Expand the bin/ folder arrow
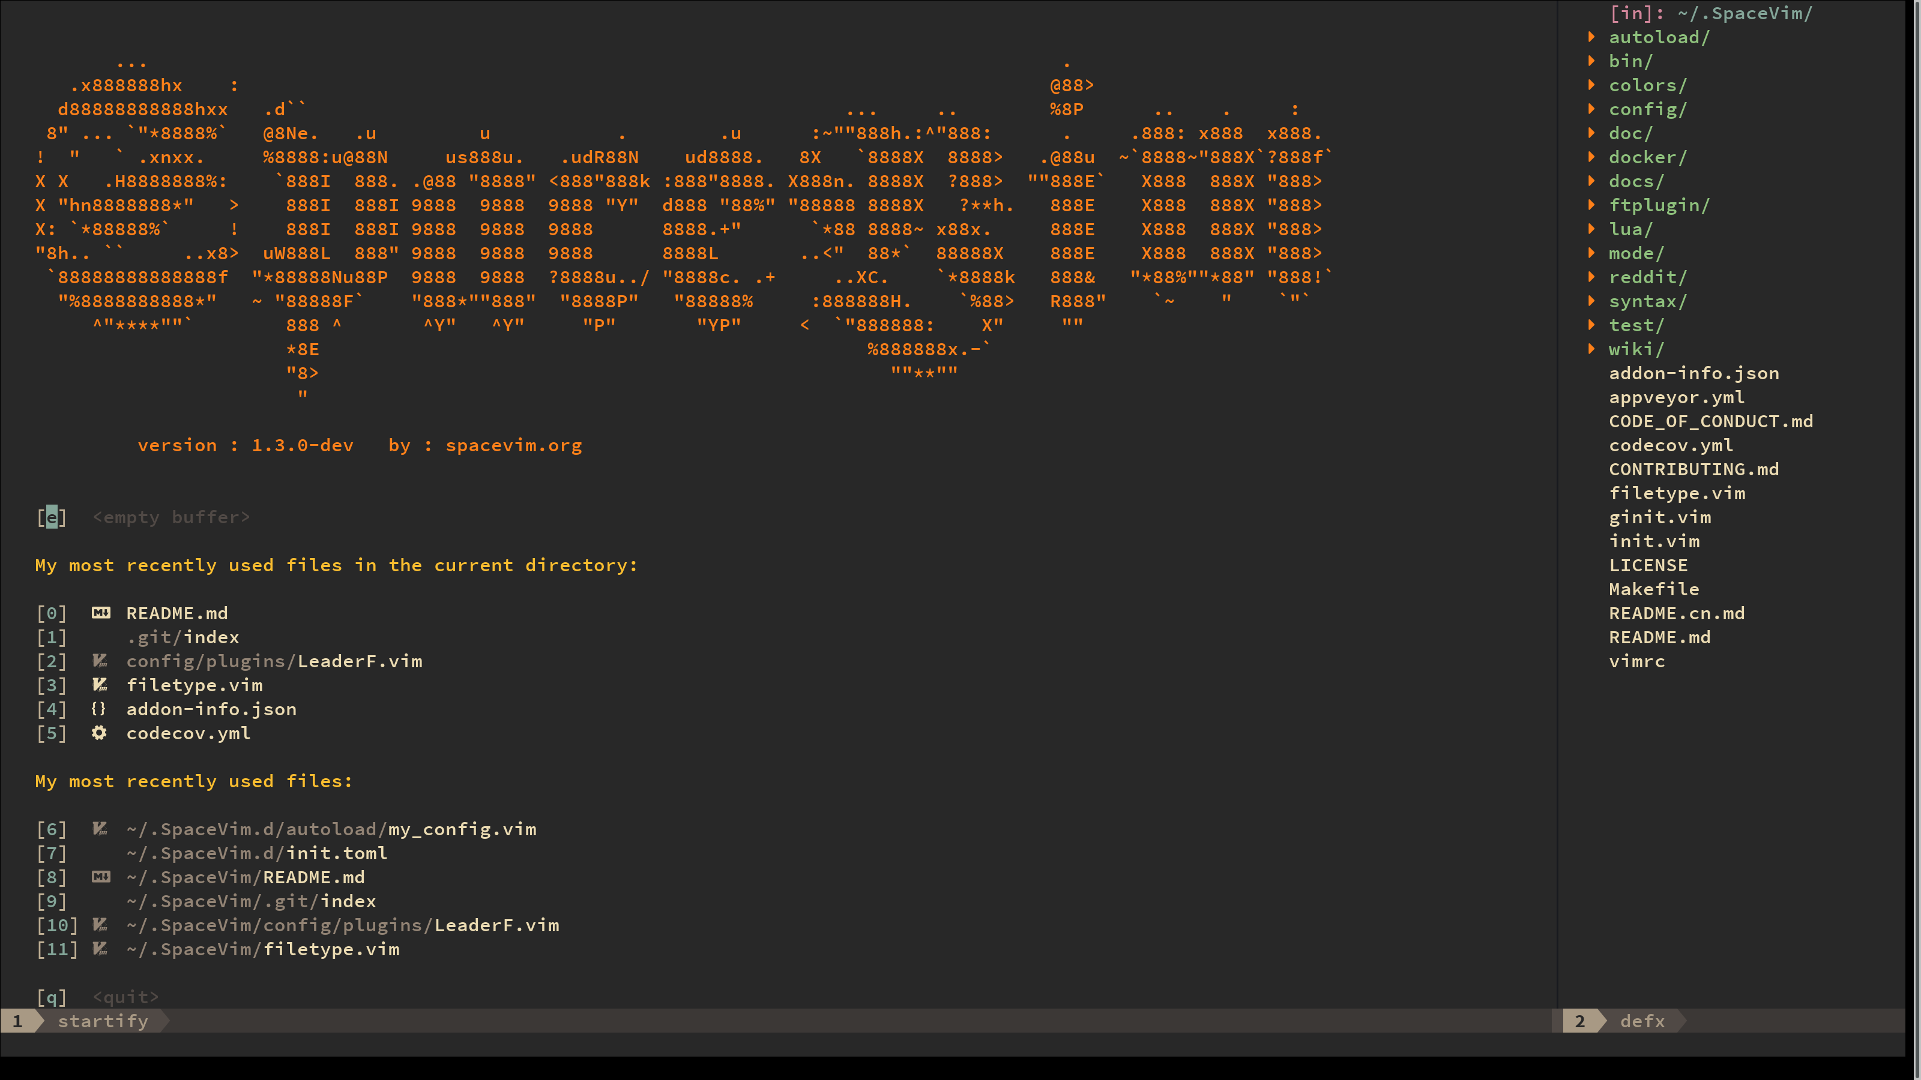Image resolution: width=1921 pixels, height=1080 pixels. point(1591,61)
